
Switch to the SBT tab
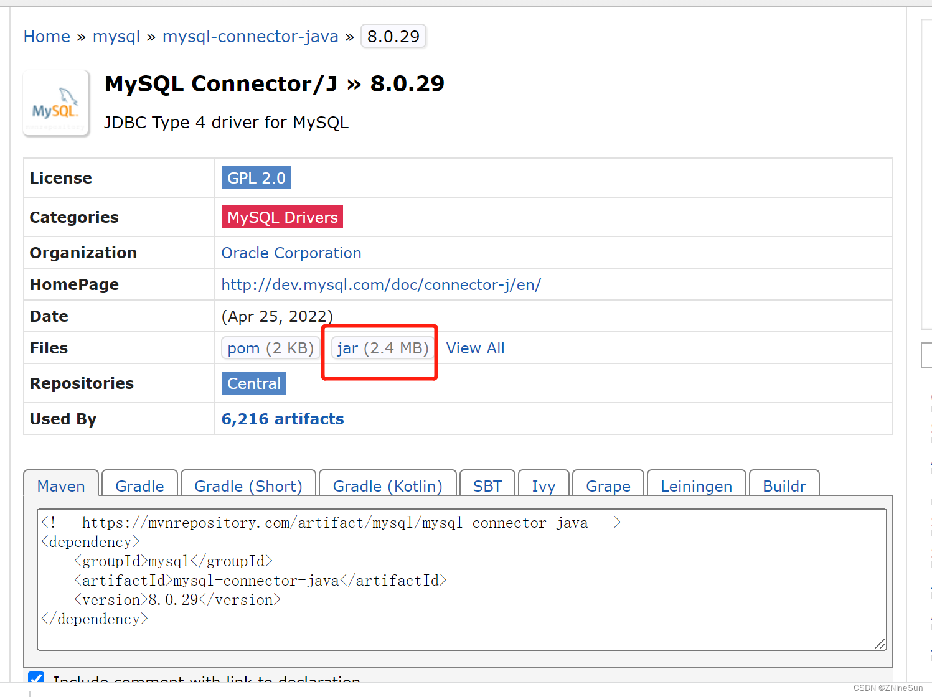[x=487, y=484]
